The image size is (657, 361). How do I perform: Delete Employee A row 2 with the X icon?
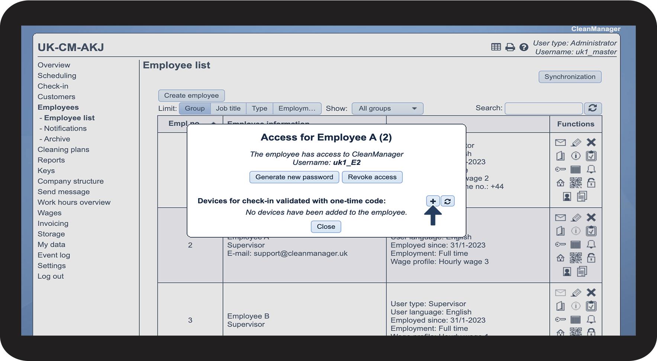[x=591, y=217]
